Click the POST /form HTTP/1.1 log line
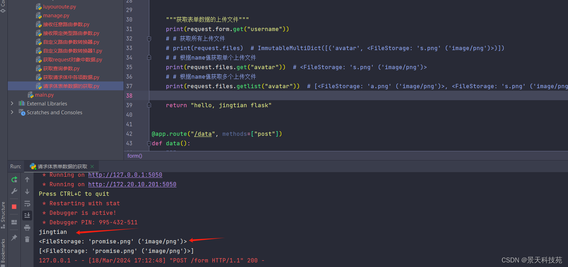The image size is (568, 267). click(x=152, y=261)
